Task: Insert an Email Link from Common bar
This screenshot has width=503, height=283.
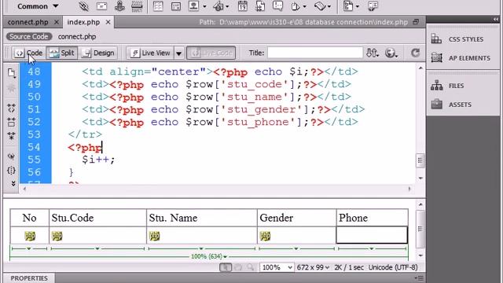Action: coord(101,6)
